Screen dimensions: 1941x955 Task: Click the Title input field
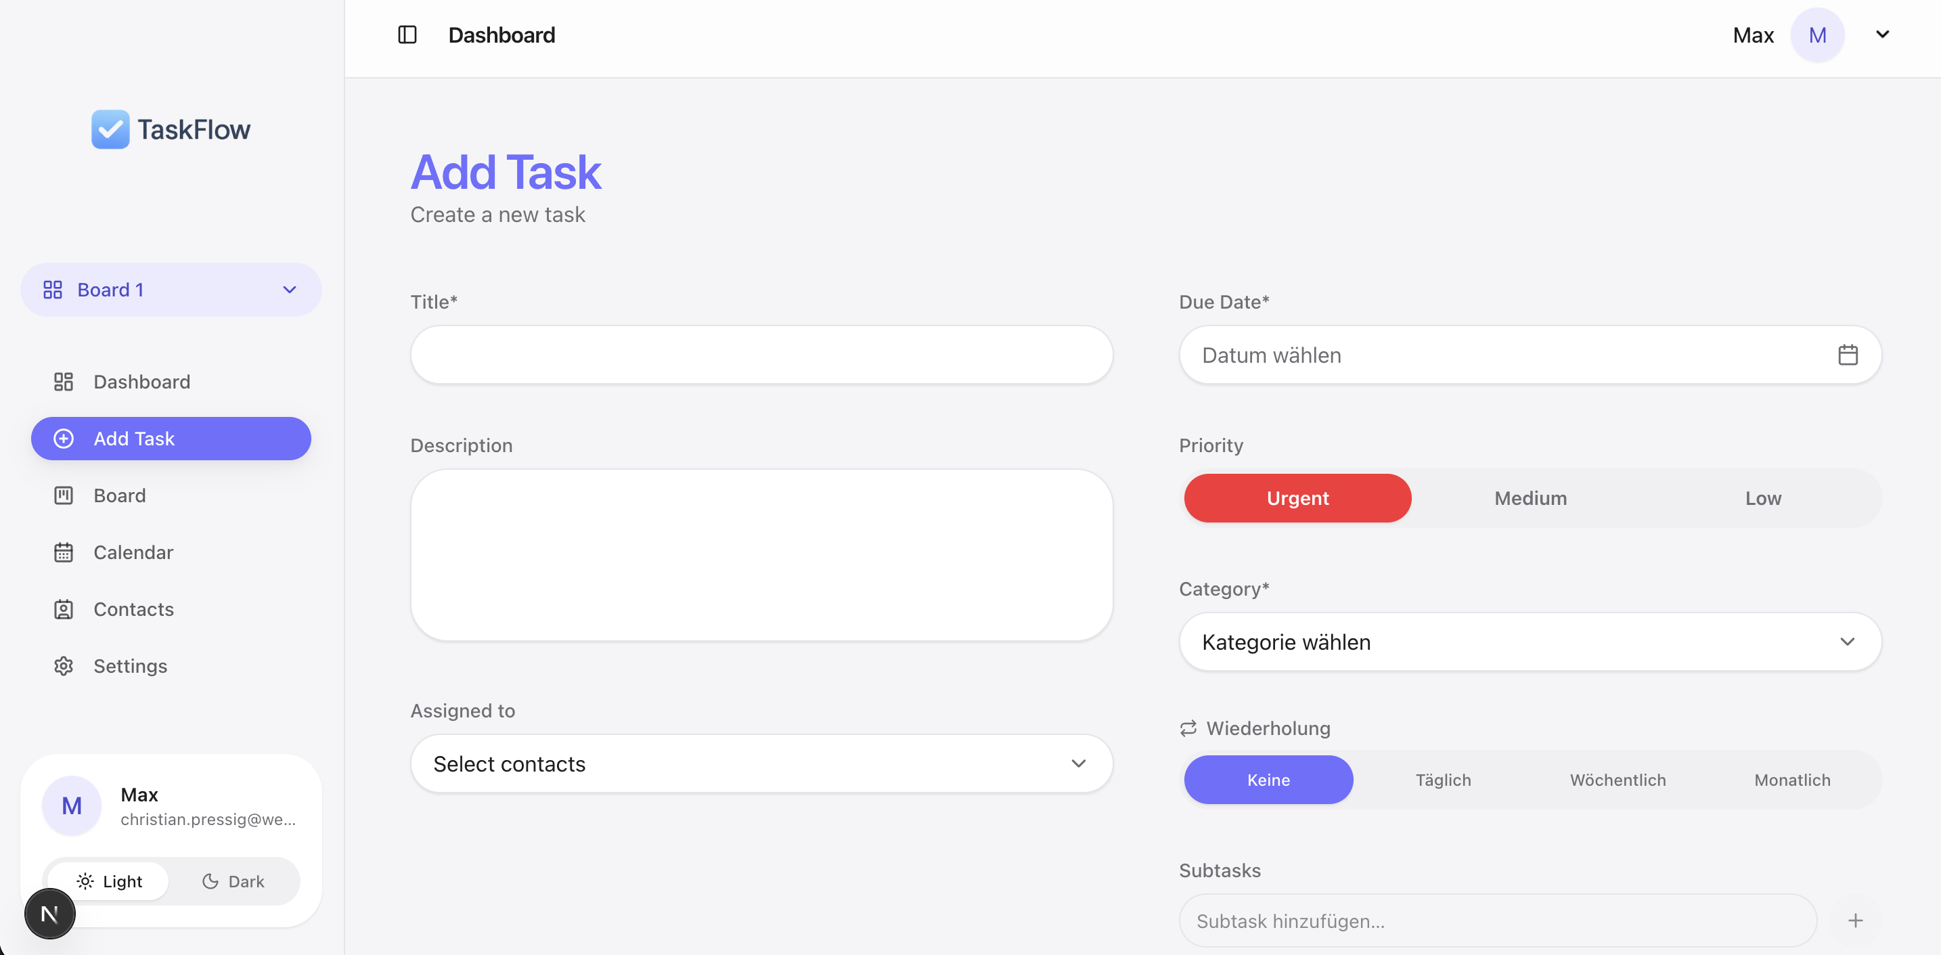tap(762, 355)
